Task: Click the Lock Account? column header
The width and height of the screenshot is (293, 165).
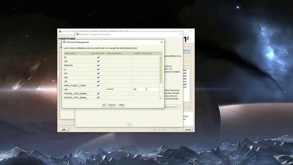Action: coord(98,53)
